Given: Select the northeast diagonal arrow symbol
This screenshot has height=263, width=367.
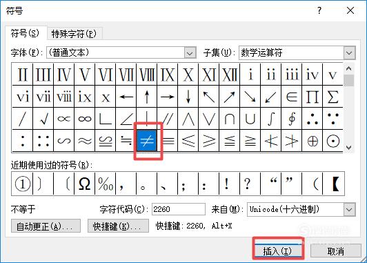Looking at the screenshot, I should [x=230, y=97].
